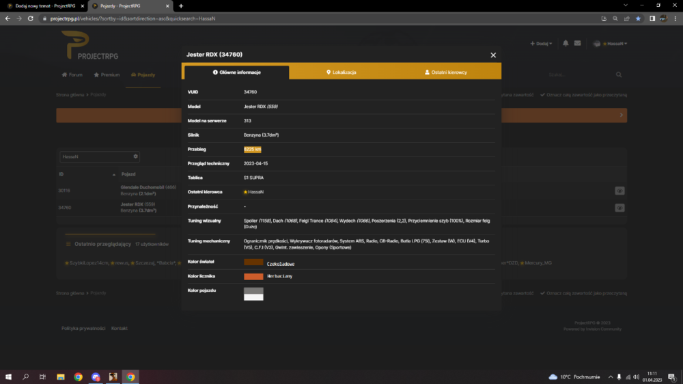This screenshot has width=683, height=384.
Task: Click the site search magnifier icon
Action: [x=619, y=75]
